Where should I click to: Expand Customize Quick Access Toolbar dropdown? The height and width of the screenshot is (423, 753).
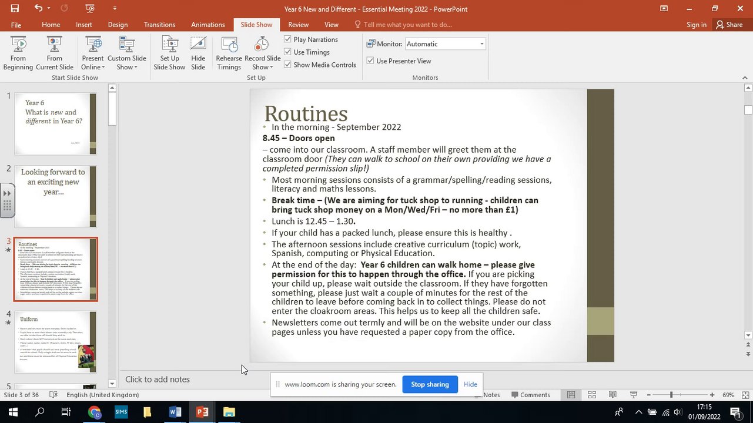(x=115, y=8)
